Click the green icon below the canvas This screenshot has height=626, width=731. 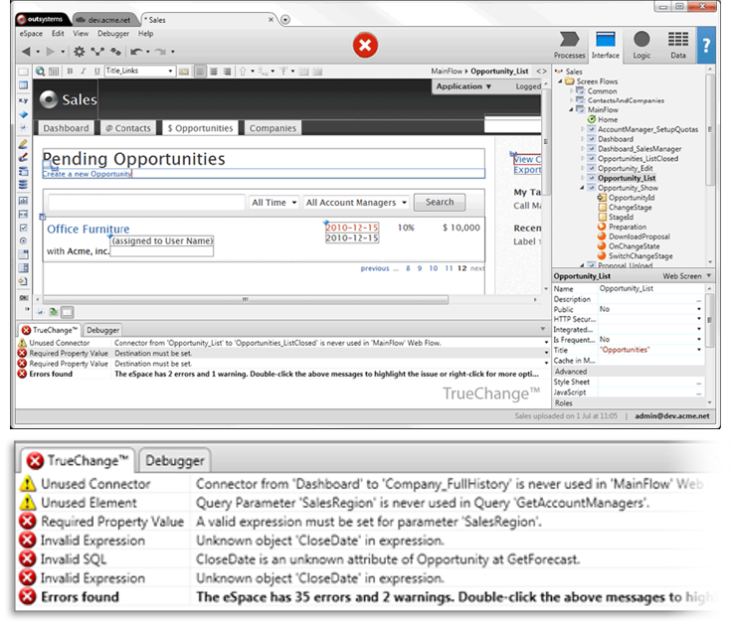(x=54, y=312)
